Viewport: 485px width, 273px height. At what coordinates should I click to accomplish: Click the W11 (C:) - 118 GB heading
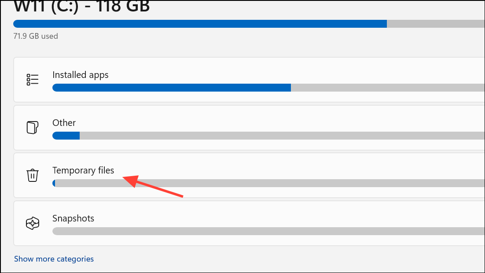point(82,7)
